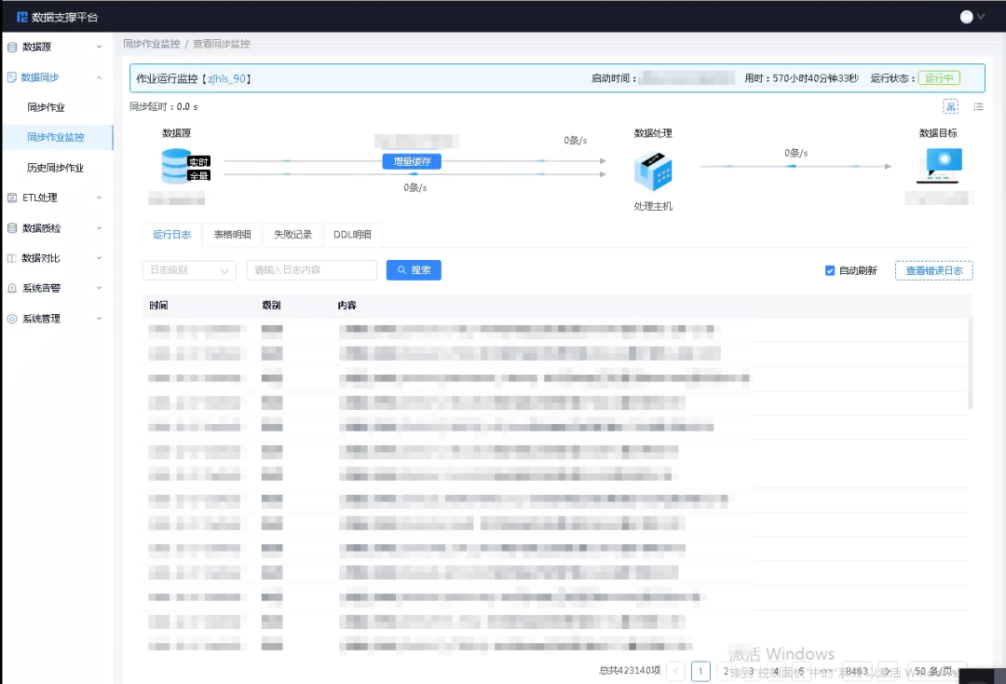
Task: Select 历史同步作业 in the sidebar
Action: pos(55,168)
